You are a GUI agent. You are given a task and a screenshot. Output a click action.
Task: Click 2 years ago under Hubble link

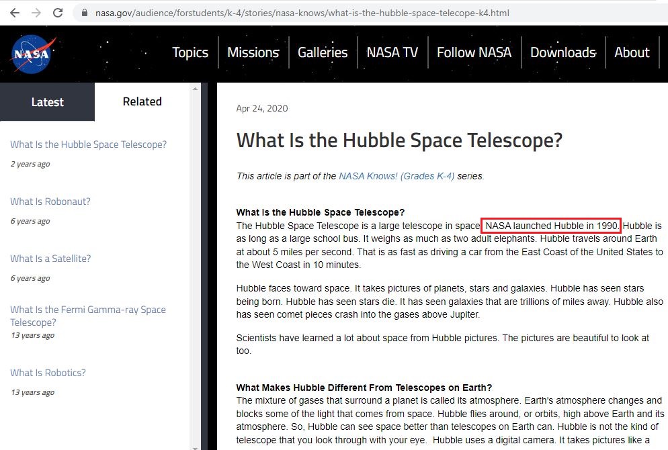pyautogui.click(x=30, y=164)
